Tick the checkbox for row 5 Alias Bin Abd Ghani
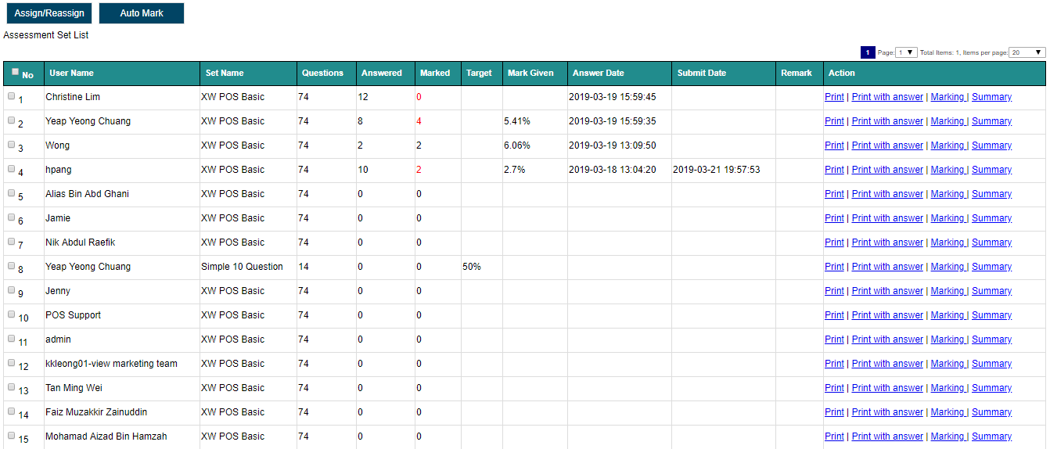Viewport: 1050px width, 449px height. pyautogui.click(x=12, y=193)
